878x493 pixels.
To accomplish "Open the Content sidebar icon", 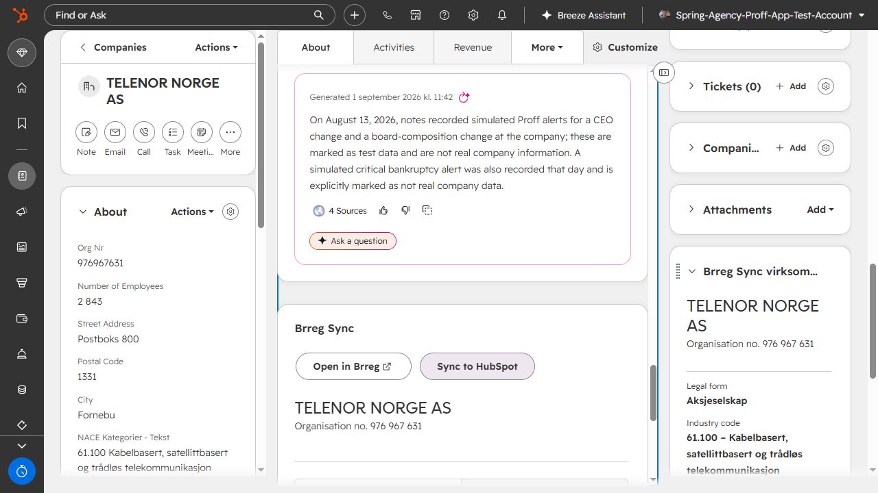I will click(x=22, y=247).
